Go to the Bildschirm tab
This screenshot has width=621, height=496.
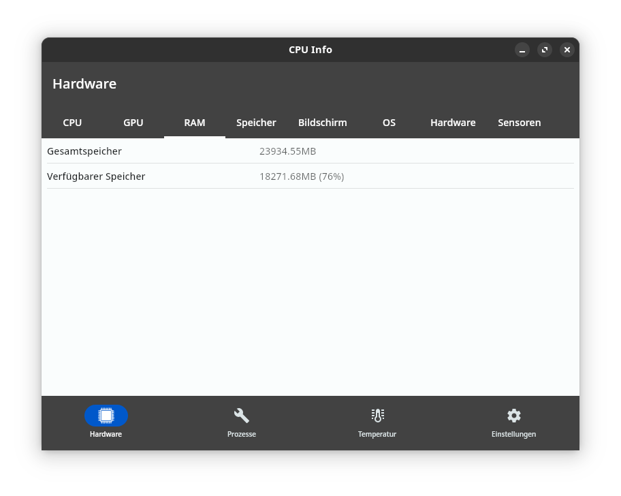323,123
